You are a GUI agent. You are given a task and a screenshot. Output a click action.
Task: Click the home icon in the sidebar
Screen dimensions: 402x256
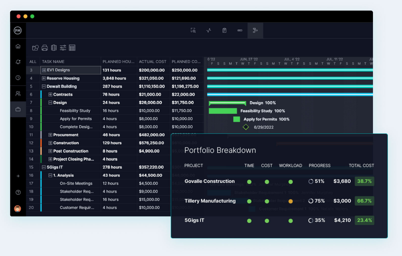(18, 46)
